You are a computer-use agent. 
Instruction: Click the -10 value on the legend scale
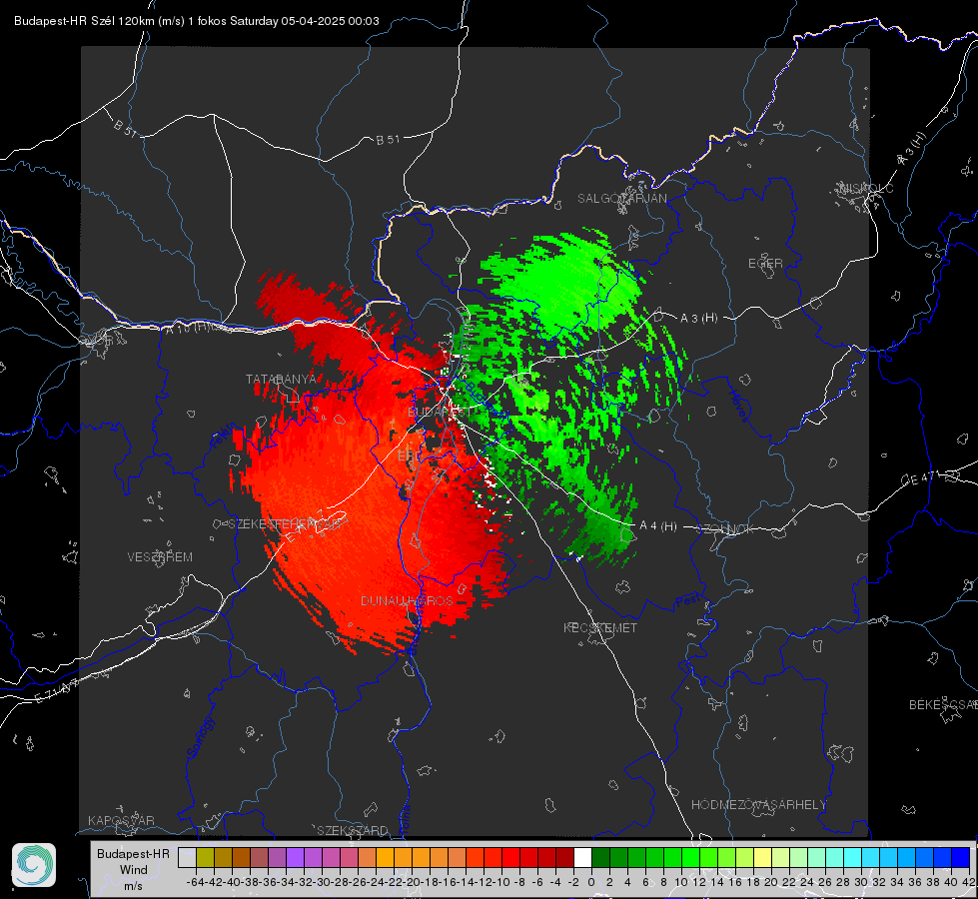500,882
